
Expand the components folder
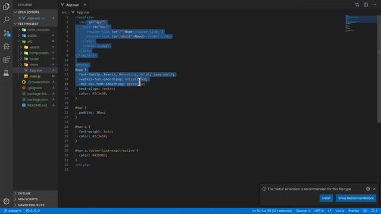coord(35,53)
